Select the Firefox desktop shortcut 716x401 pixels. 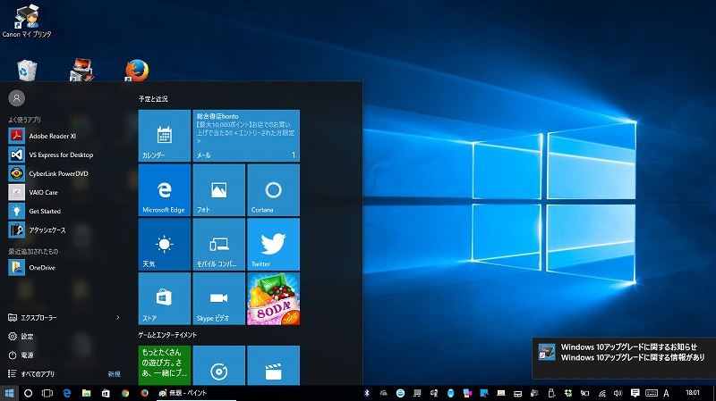click(x=137, y=71)
